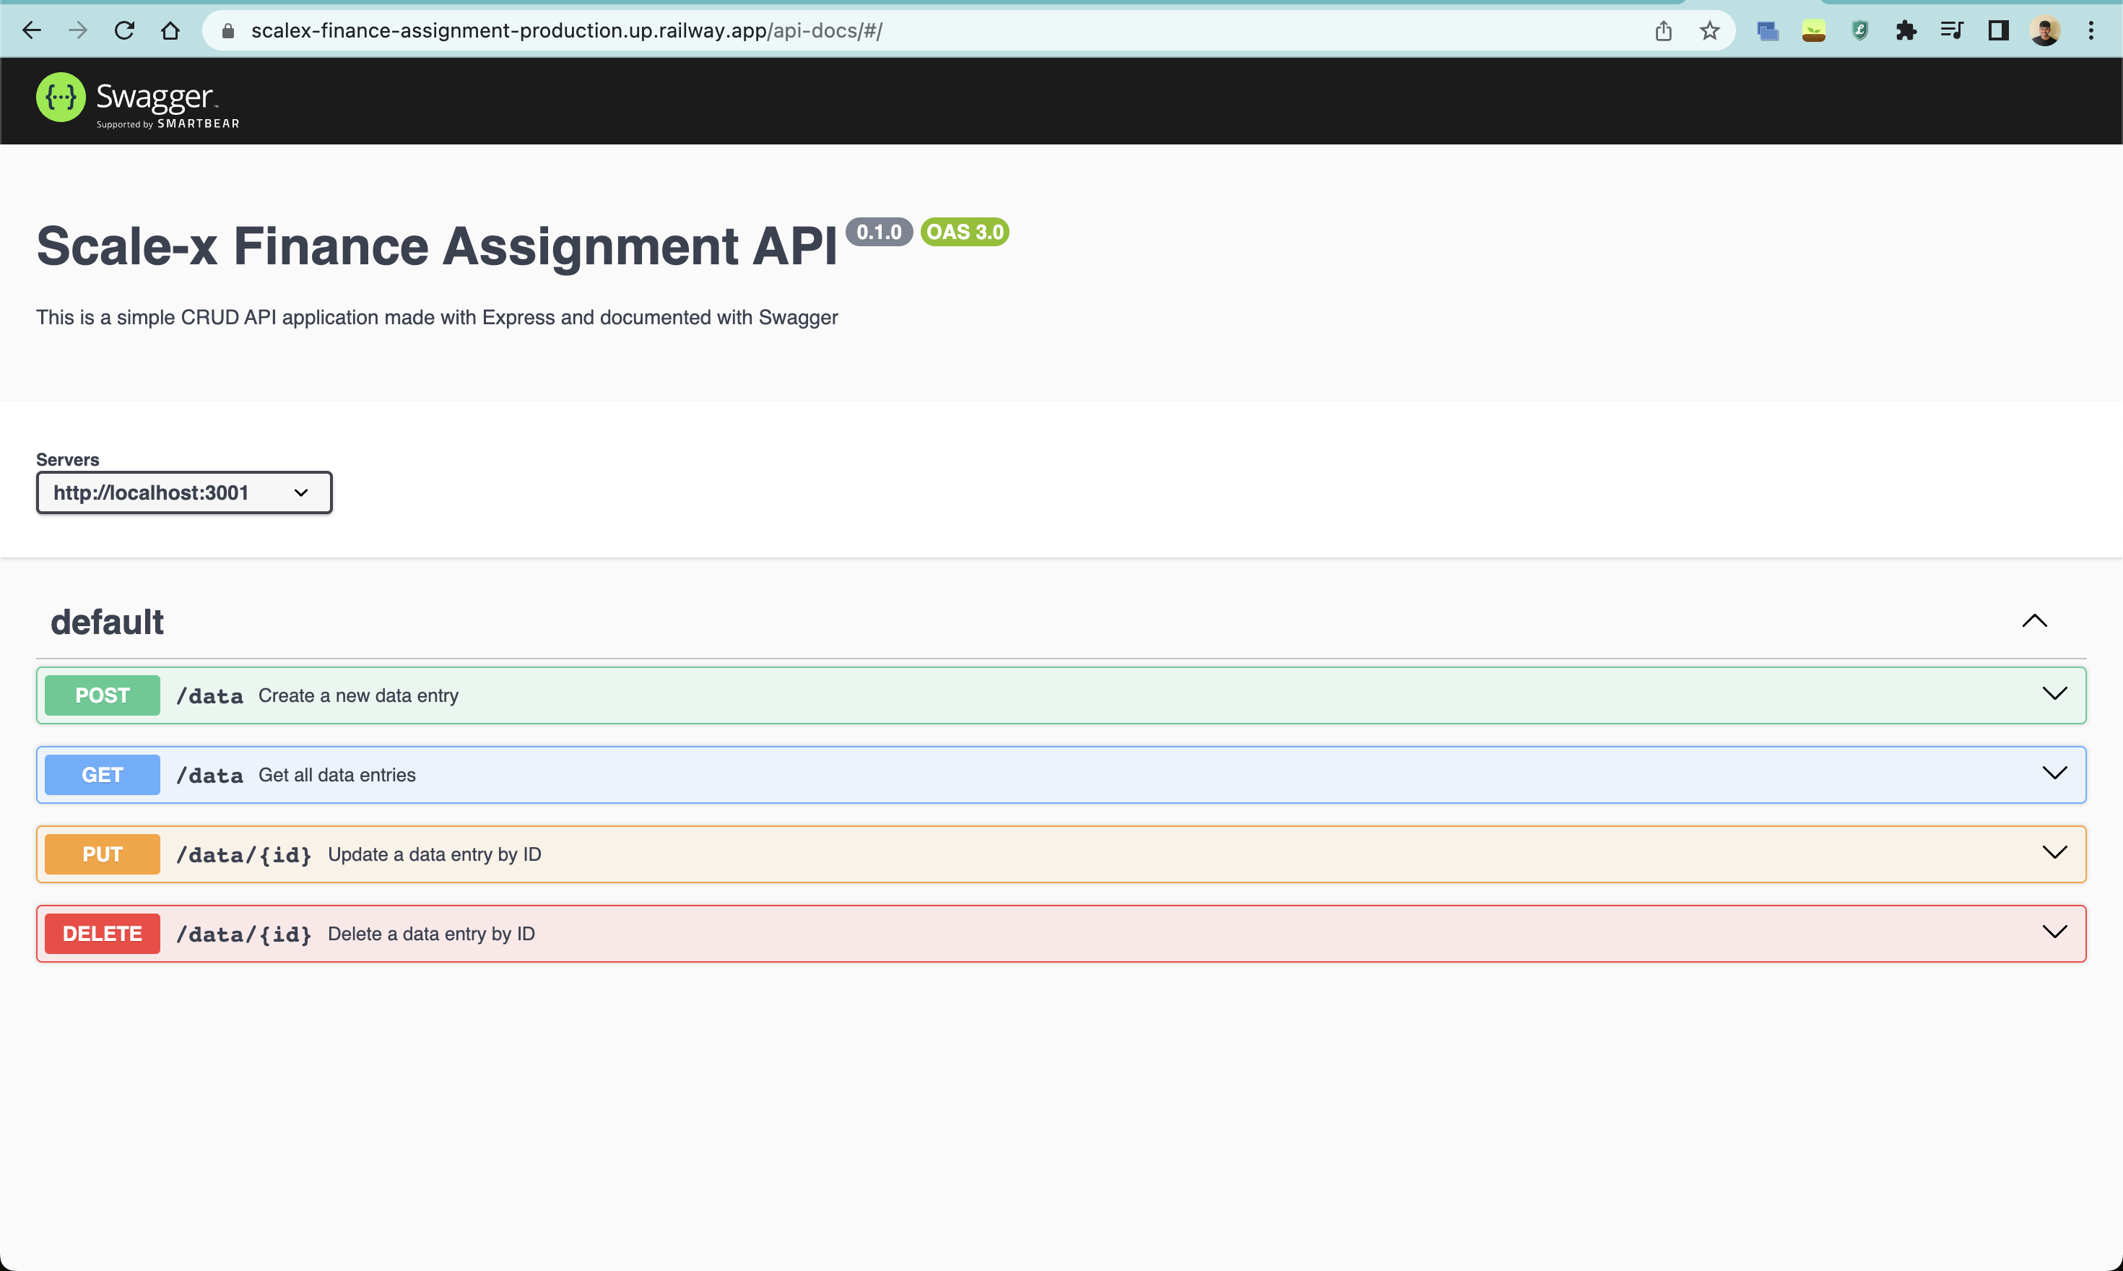Click the PUT method badge
Screen dimensions: 2123x1271
[102, 854]
